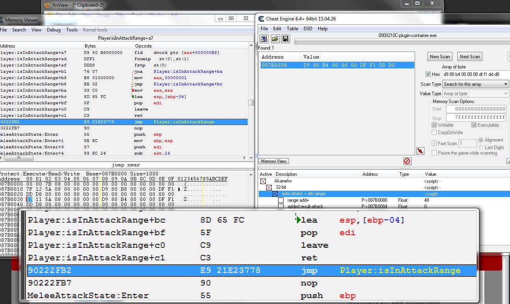Activate the range add+ cheat entry

coord(281,200)
